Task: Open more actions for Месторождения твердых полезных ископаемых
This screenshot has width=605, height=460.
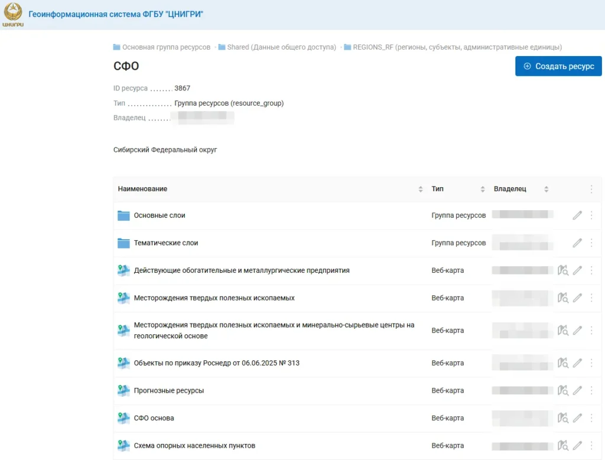Action: pyautogui.click(x=591, y=298)
